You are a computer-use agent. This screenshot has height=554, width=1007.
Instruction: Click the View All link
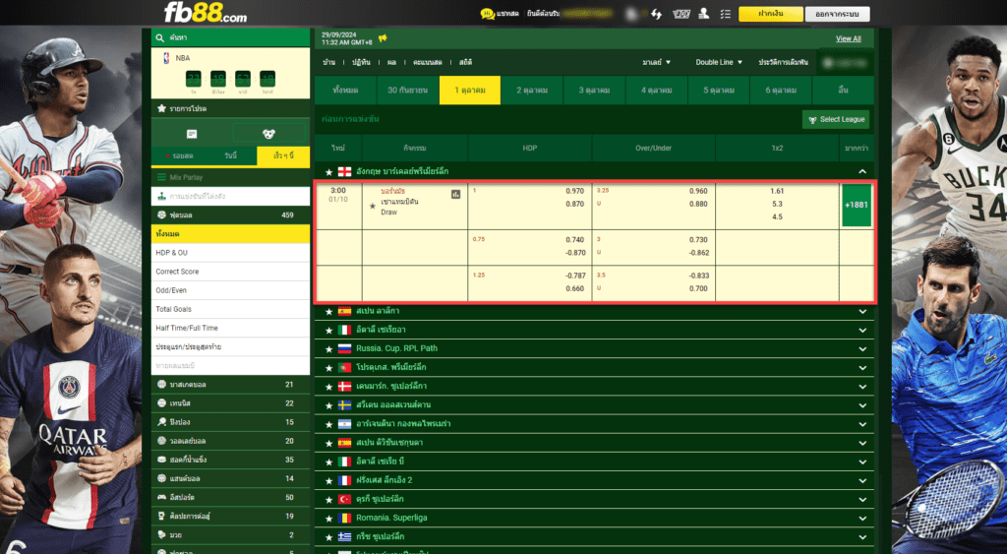pyautogui.click(x=849, y=39)
